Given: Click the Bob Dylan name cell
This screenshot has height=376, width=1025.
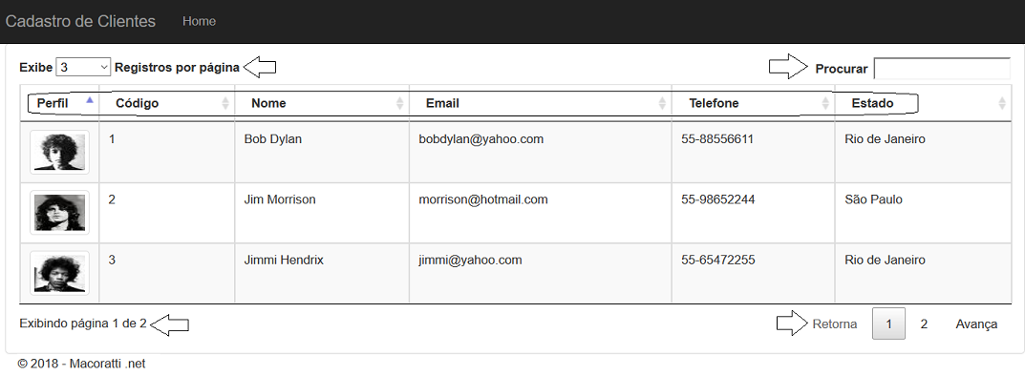Looking at the screenshot, I should click(x=322, y=152).
